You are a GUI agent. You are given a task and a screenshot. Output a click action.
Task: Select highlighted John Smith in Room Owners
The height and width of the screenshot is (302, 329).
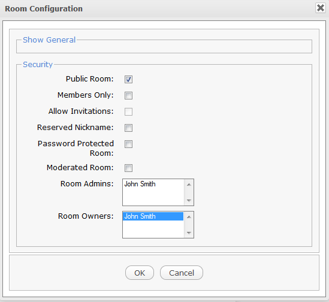(x=153, y=216)
